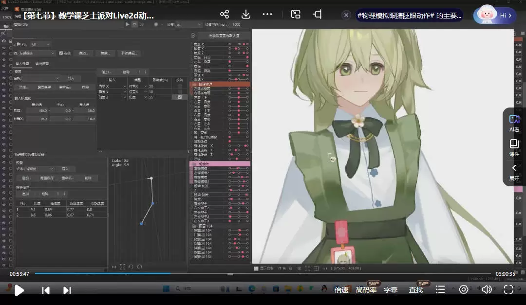The height and width of the screenshot is (305, 526).
Task: Adjust the 角度 X parameter slider
Action: click(x=239, y=44)
